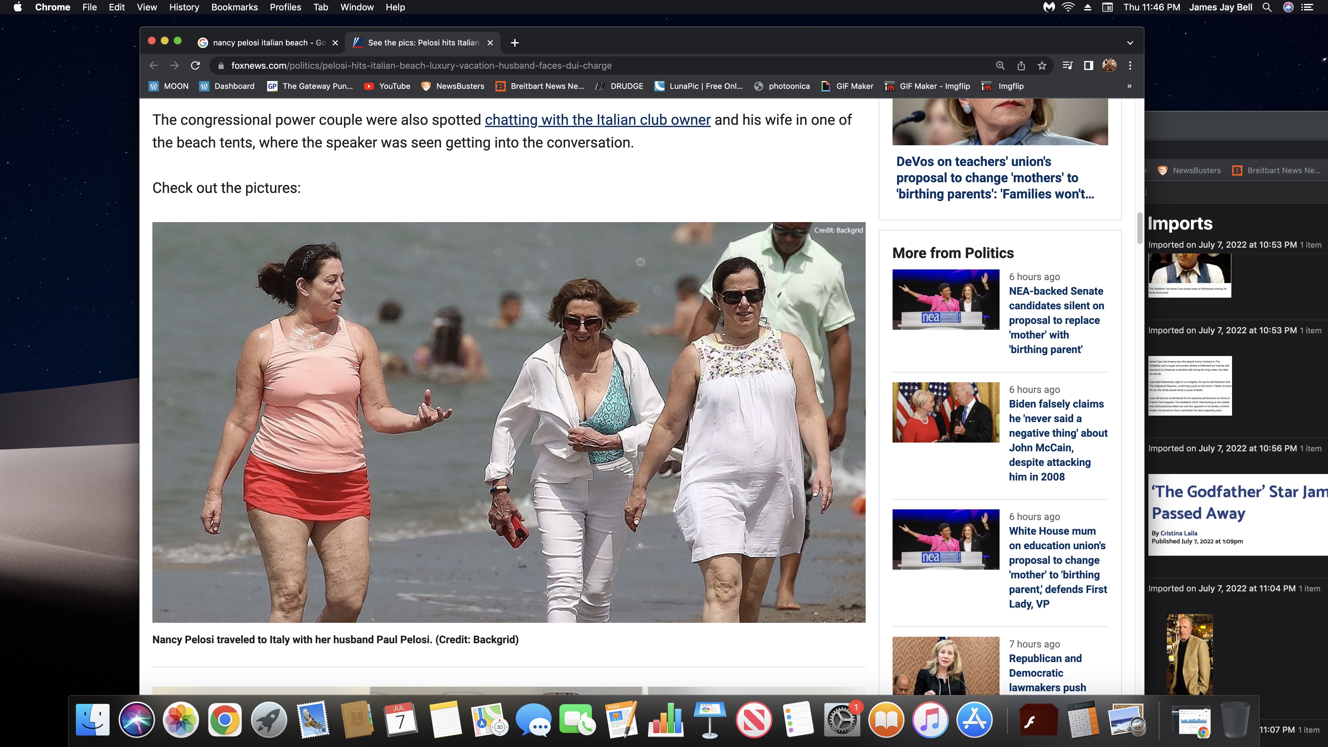
Task: Open the Wi-Fi status menu
Action: coord(1068,7)
